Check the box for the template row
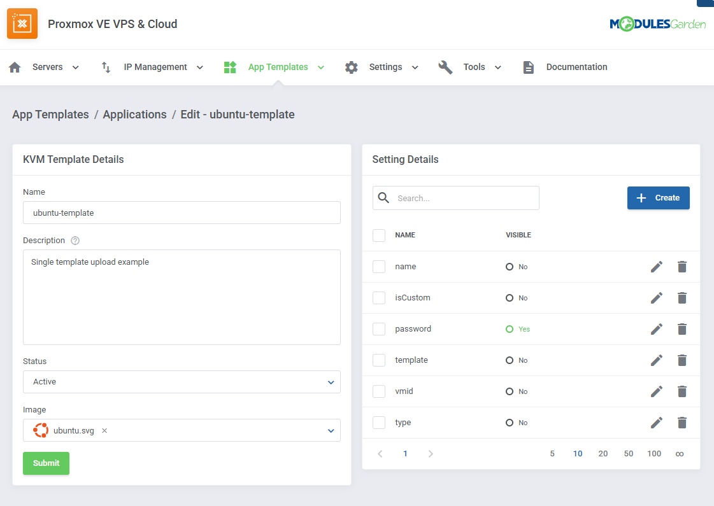This screenshot has width=714, height=506. pos(379,360)
